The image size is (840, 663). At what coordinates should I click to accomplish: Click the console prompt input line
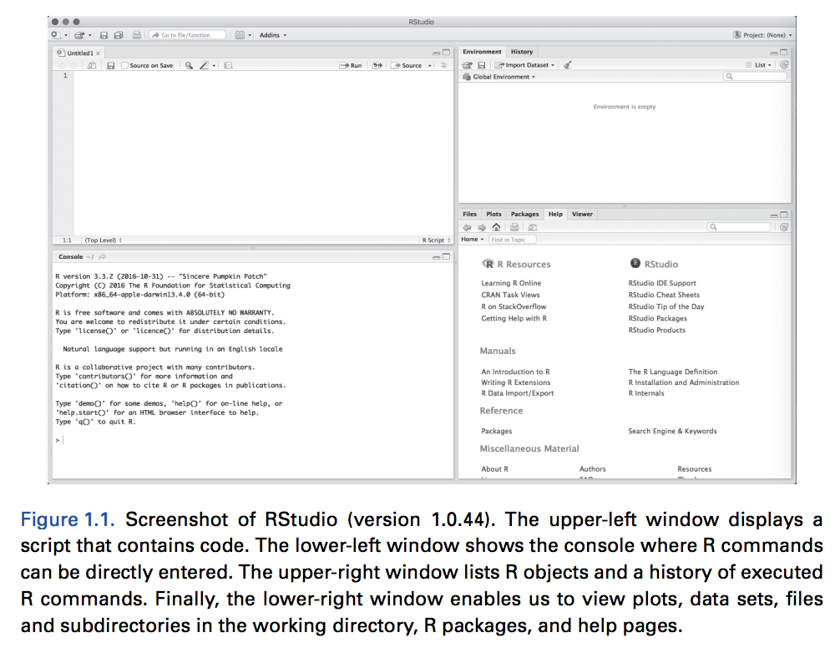[253, 440]
